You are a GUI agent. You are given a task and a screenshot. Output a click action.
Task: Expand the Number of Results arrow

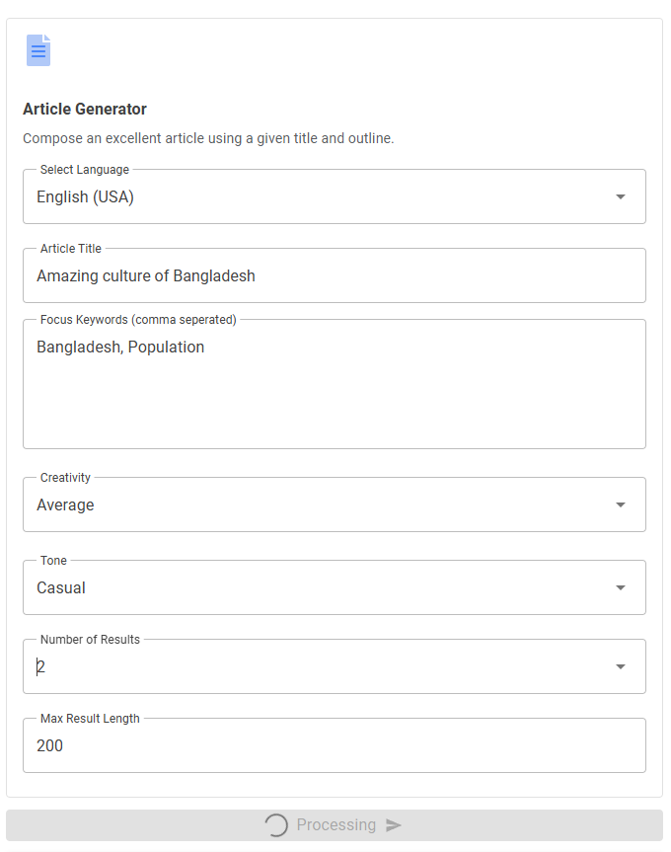tap(620, 666)
